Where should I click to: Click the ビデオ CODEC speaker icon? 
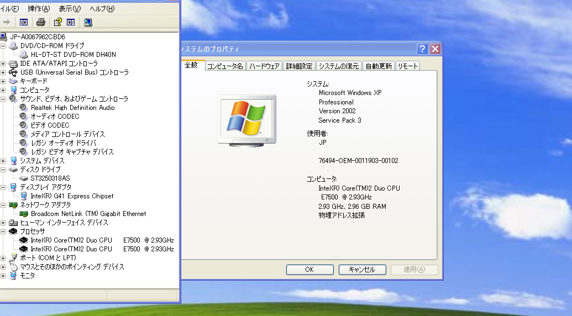pos(23,125)
